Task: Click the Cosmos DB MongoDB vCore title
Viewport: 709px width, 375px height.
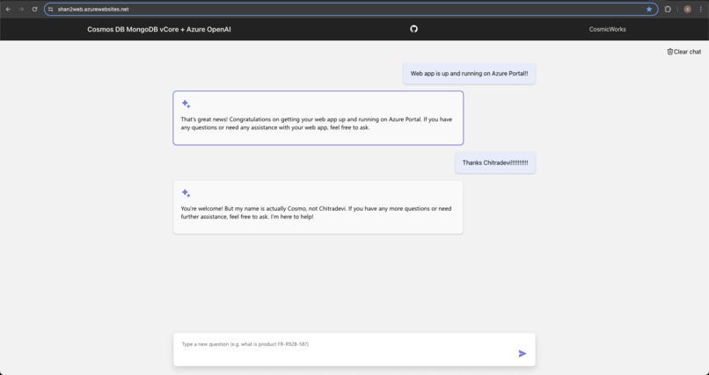Action: [x=159, y=29]
